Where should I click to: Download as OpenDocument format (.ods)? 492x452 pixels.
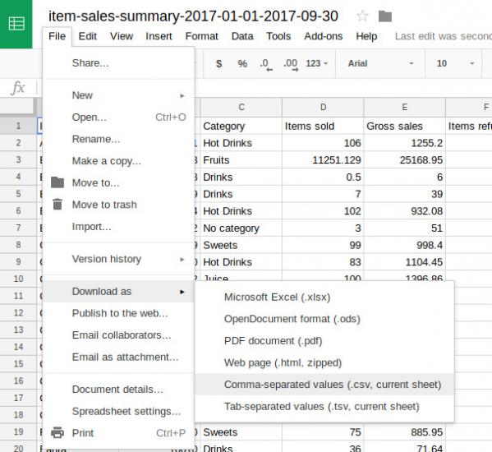(324, 319)
